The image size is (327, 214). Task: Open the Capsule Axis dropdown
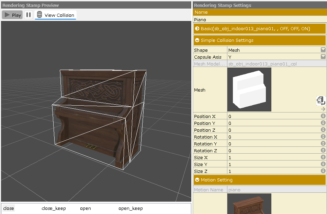[x=323, y=57]
